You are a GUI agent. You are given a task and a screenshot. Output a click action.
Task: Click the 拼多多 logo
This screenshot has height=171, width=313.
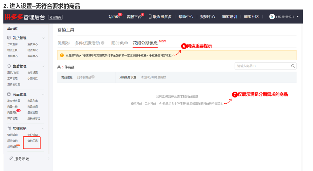14,17
